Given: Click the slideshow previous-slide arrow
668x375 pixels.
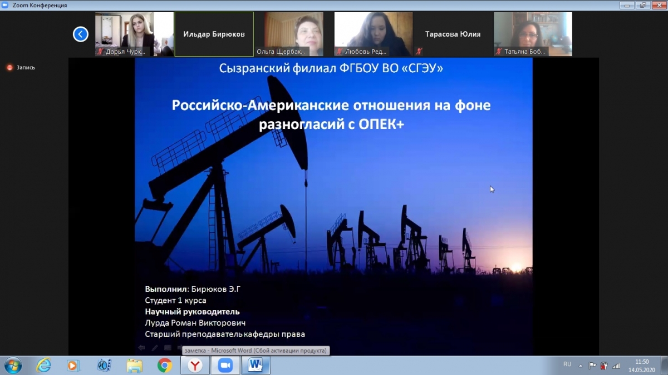Looking at the screenshot, I should 141,348.
